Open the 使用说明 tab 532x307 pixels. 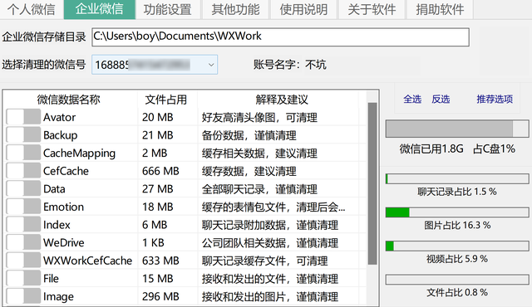point(303,9)
